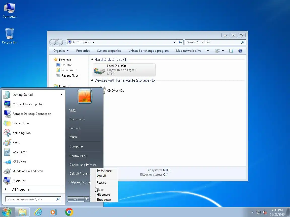Open Control Panel link in Start menu
Screen dimensions: 290x217
coord(79,156)
